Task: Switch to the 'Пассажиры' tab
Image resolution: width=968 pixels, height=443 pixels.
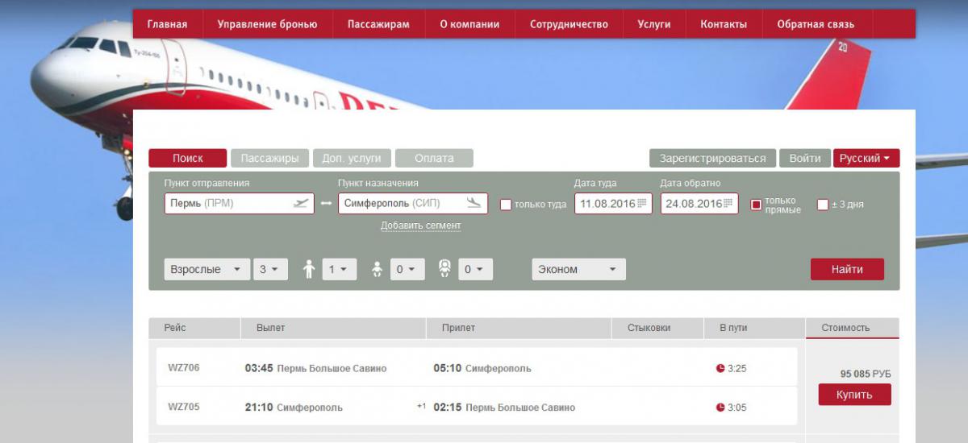Action: point(269,159)
